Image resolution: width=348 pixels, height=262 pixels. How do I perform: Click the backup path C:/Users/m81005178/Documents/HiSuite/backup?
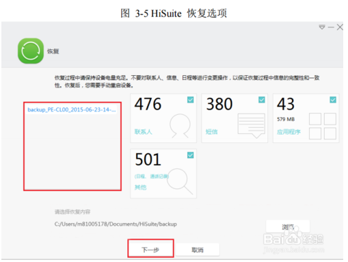click(116, 224)
